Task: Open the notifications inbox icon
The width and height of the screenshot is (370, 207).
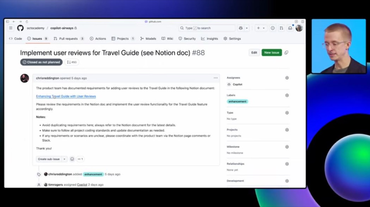Action: coord(290,28)
